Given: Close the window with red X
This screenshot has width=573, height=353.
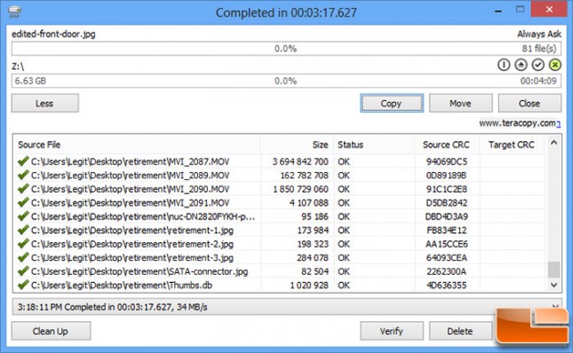Looking at the screenshot, I should point(549,9).
